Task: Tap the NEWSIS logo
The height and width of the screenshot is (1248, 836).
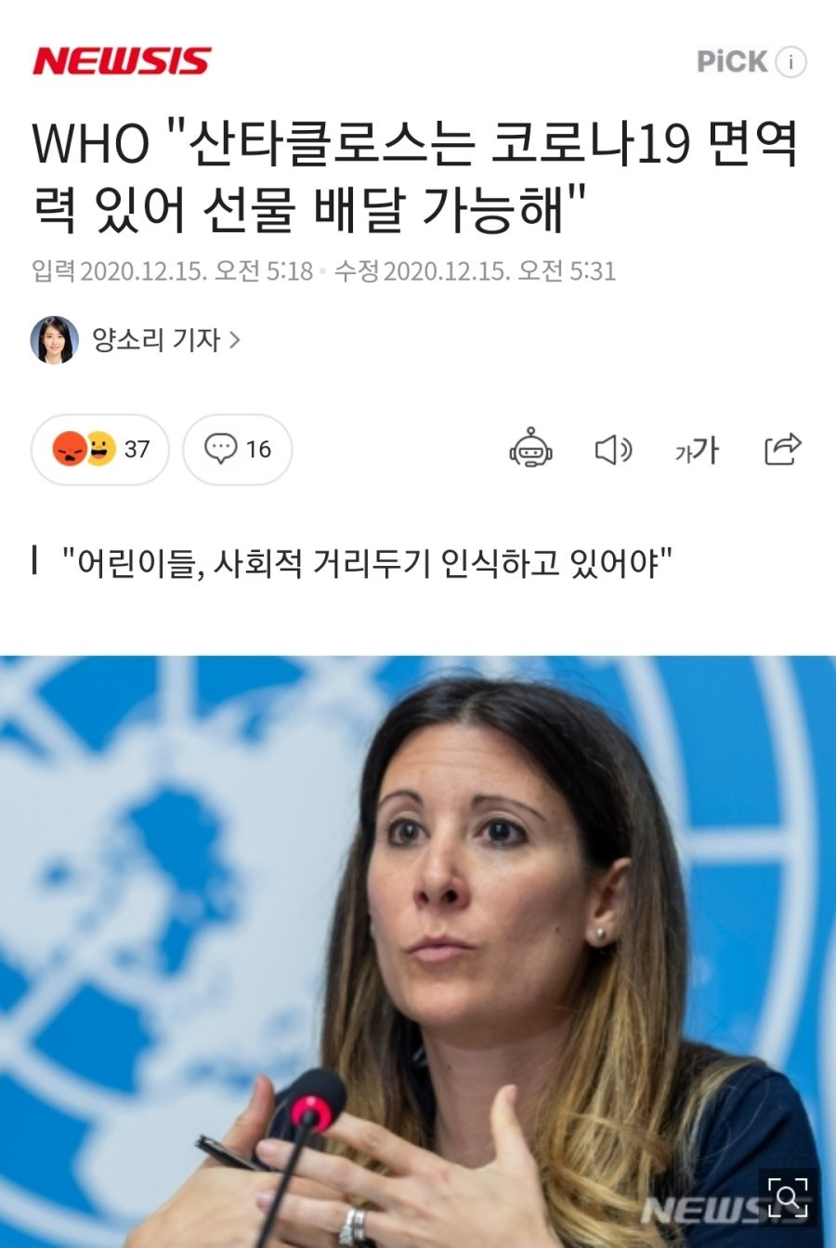Action: coord(122,61)
